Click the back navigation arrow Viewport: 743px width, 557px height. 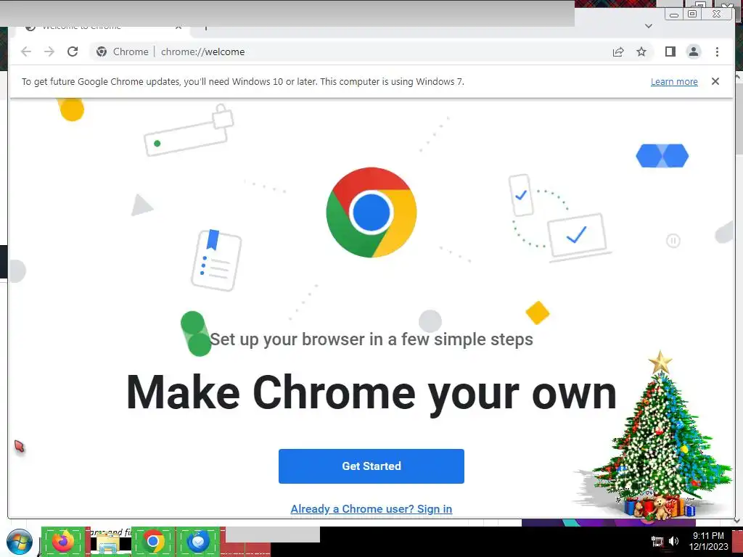click(26, 51)
